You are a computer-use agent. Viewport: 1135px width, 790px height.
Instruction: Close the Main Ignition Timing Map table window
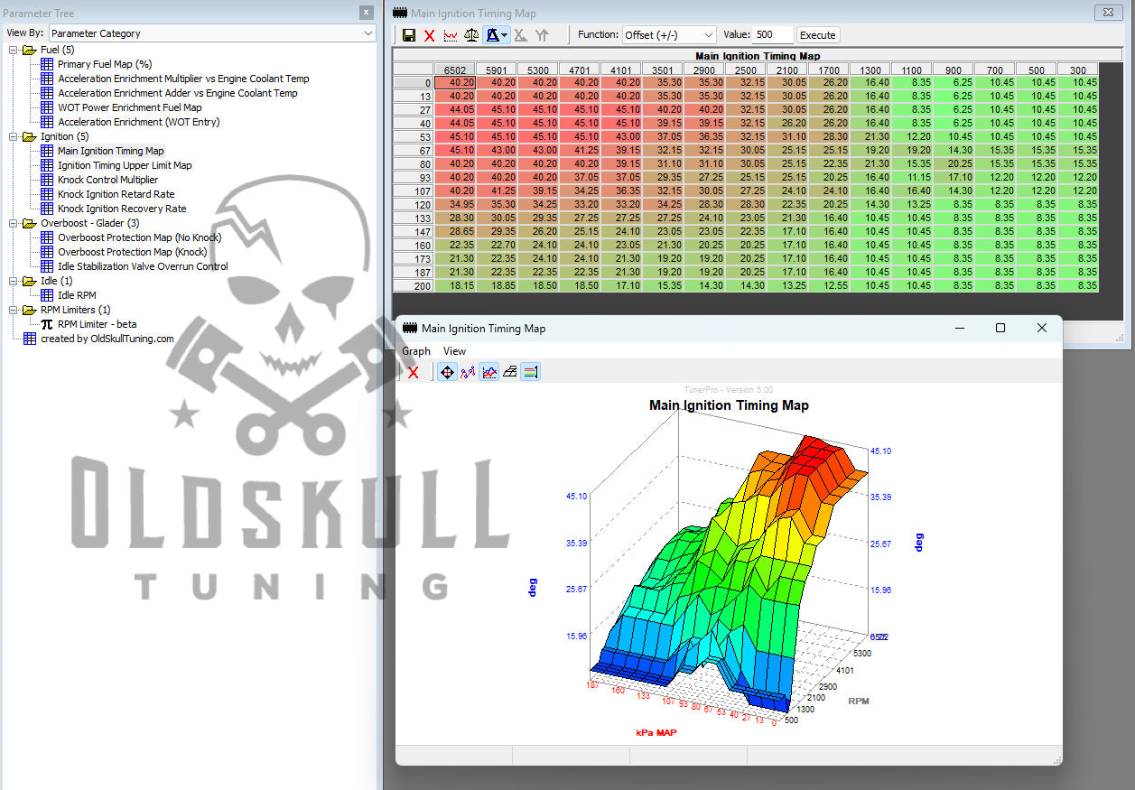pos(1107,13)
